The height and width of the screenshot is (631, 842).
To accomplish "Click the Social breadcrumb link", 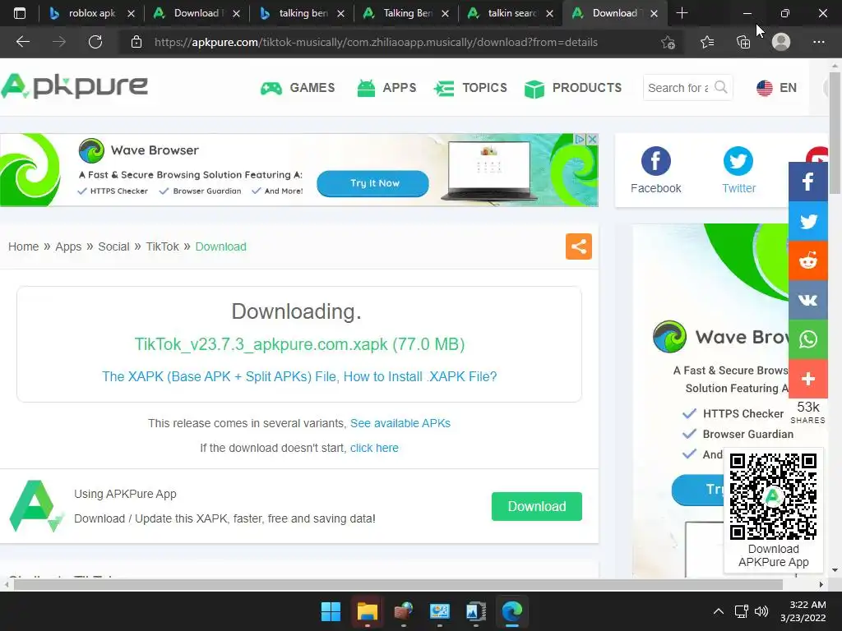I will (x=113, y=246).
